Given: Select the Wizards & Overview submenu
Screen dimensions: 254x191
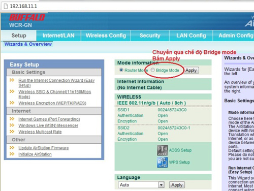Looking at the screenshot, I should click(x=28, y=44).
